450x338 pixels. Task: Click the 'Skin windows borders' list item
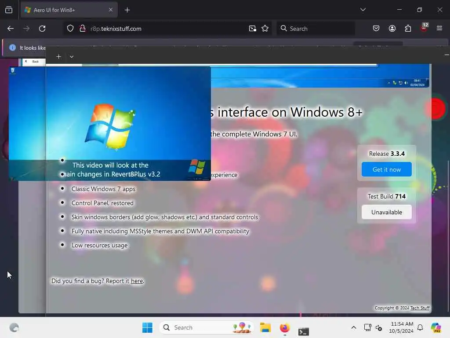pyautogui.click(x=165, y=217)
